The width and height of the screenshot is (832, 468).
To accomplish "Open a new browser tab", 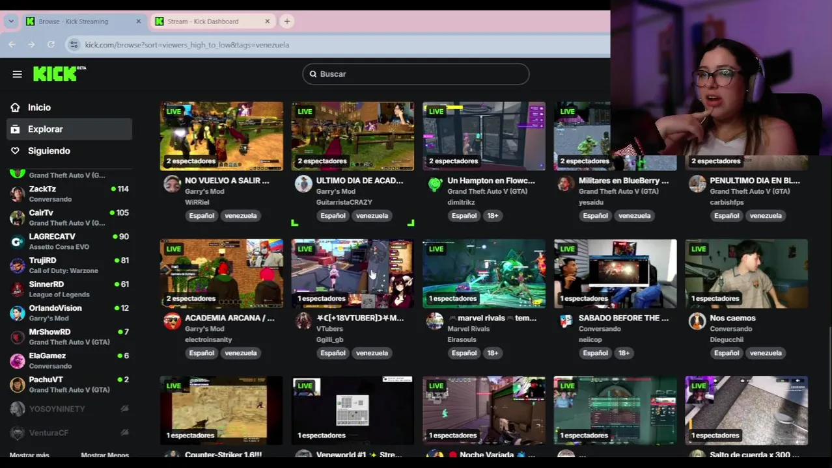I will [x=287, y=21].
